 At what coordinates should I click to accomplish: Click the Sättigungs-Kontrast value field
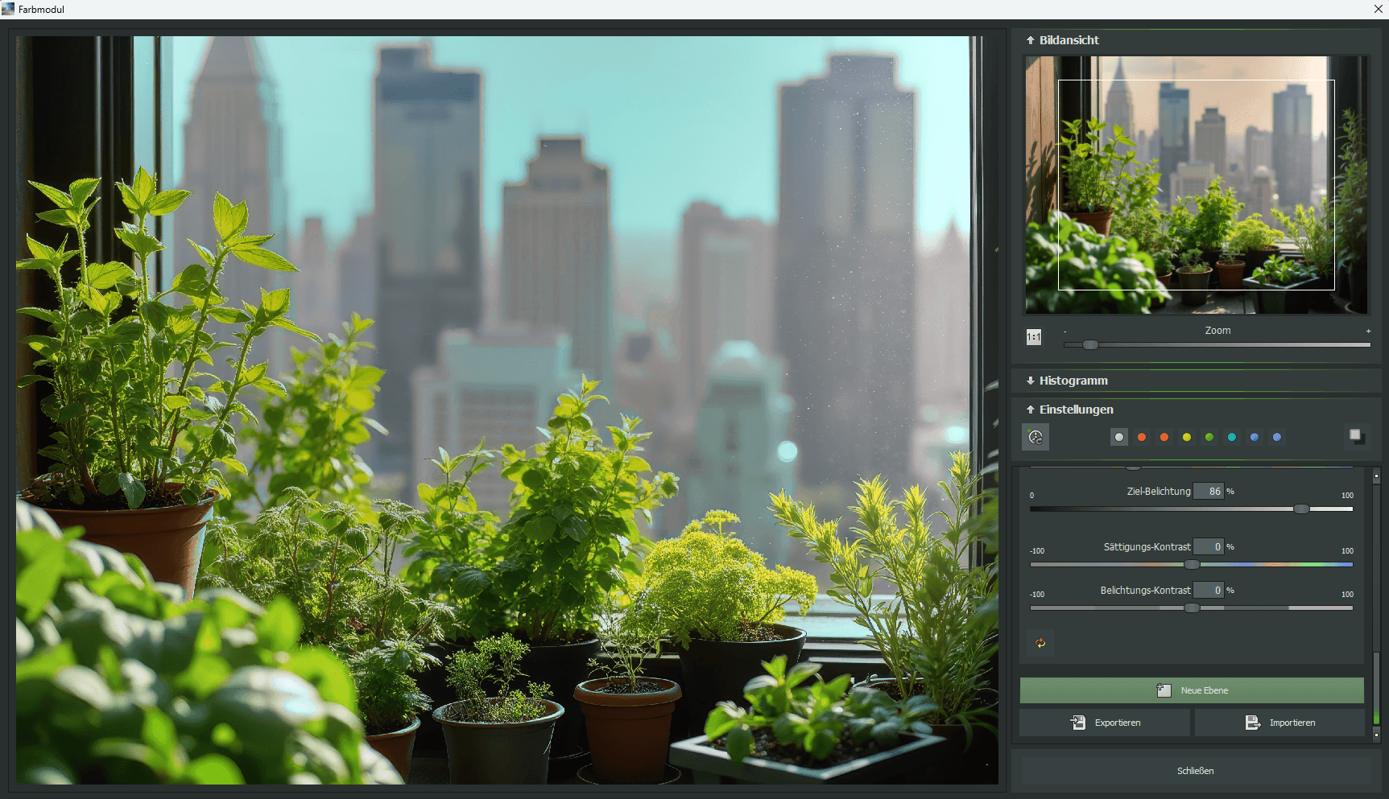(1209, 546)
